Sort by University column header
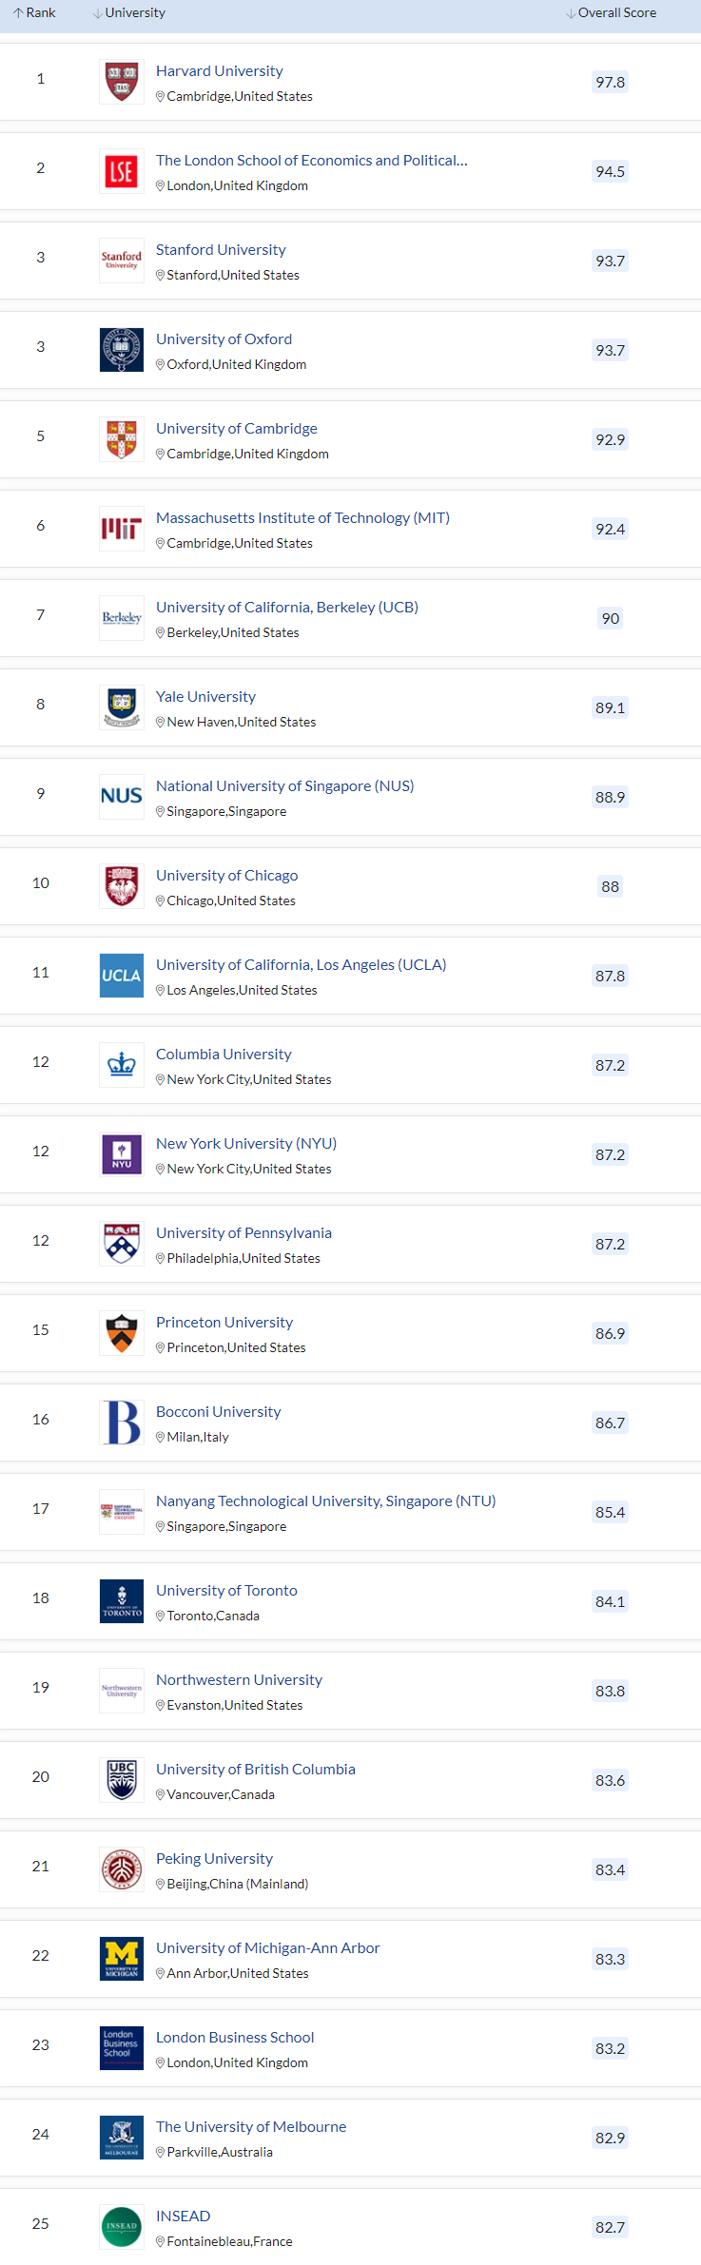This screenshot has width=701, height=2265. 129,12
